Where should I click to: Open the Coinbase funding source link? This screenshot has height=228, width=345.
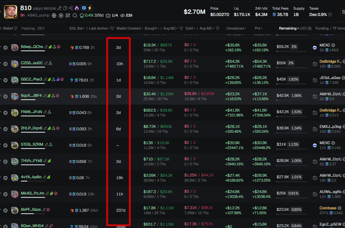(328, 208)
